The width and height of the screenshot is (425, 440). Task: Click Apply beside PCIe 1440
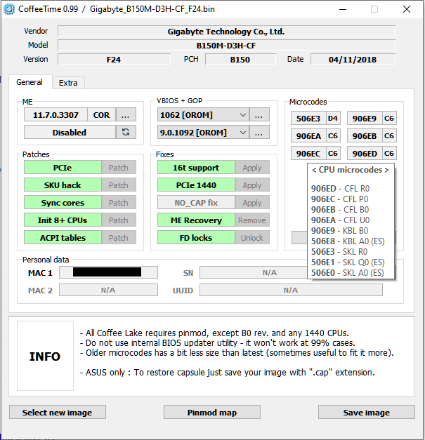click(252, 185)
